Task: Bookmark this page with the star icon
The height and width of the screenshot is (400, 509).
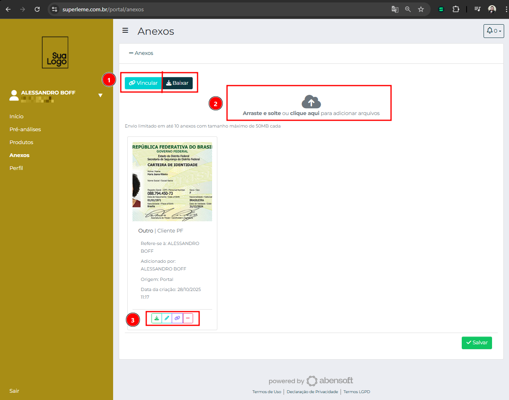Action: (421, 9)
